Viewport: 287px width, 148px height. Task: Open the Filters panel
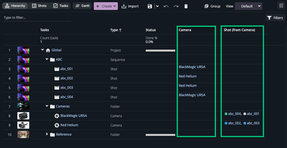click(275, 18)
